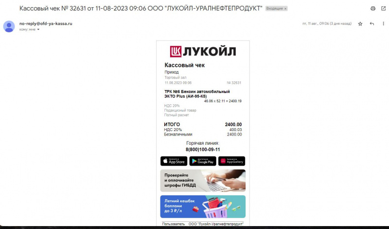
Task: Click the 'штрафы ГИБДД' banner
Action: [x=203, y=180]
